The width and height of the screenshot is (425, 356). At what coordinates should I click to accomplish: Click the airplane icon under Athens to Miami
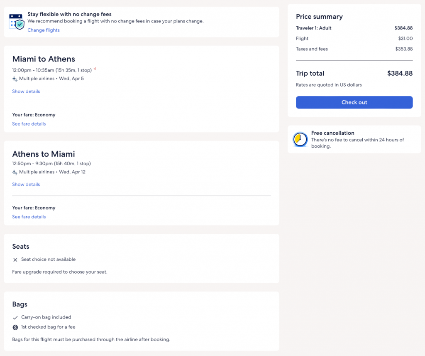pos(15,172)
